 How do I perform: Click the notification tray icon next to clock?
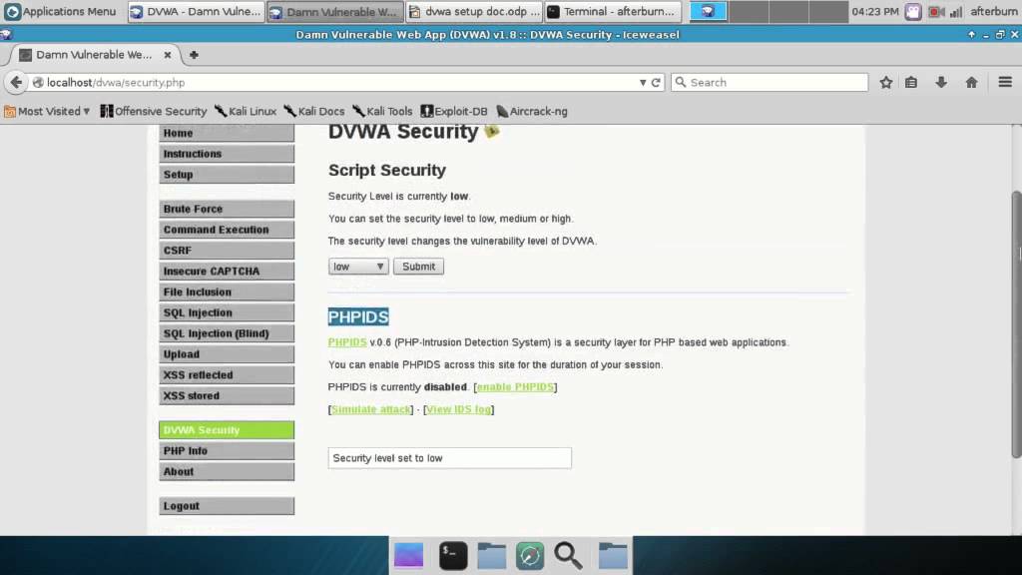pyautogui.click(x=913, y=12)
